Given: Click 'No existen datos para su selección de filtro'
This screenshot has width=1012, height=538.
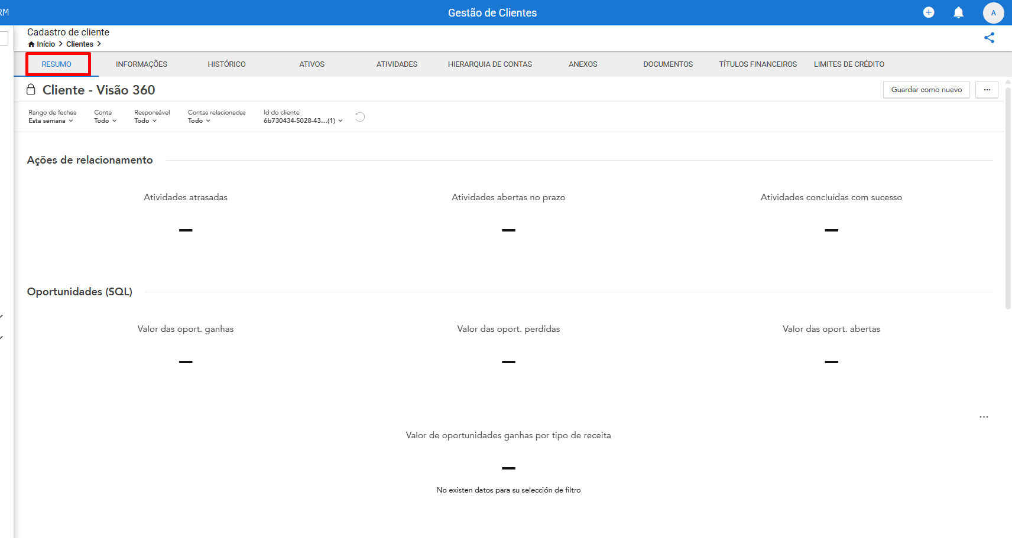Looking at the screenshot, I should [508, 490].
